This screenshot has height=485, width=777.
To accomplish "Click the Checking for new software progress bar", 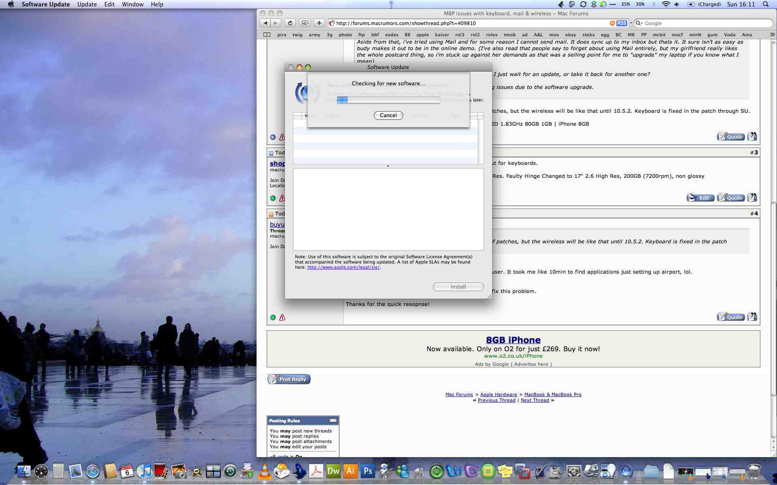I will tap(388, 100).
